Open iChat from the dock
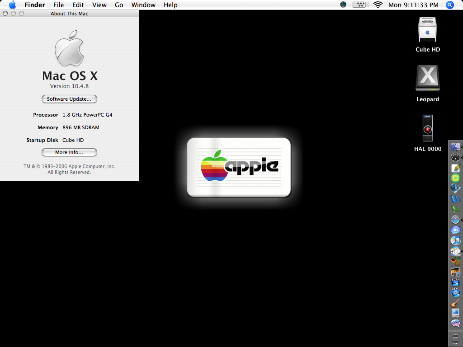Viewport: 463px width, 347px height. click(x=455, y=230)
